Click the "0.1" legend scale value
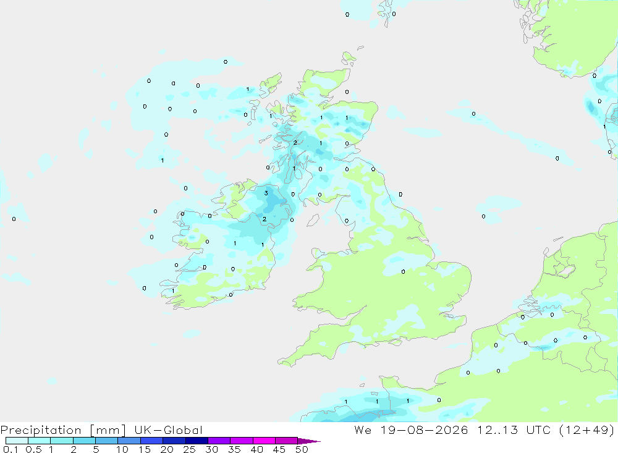 coord(11,449)
